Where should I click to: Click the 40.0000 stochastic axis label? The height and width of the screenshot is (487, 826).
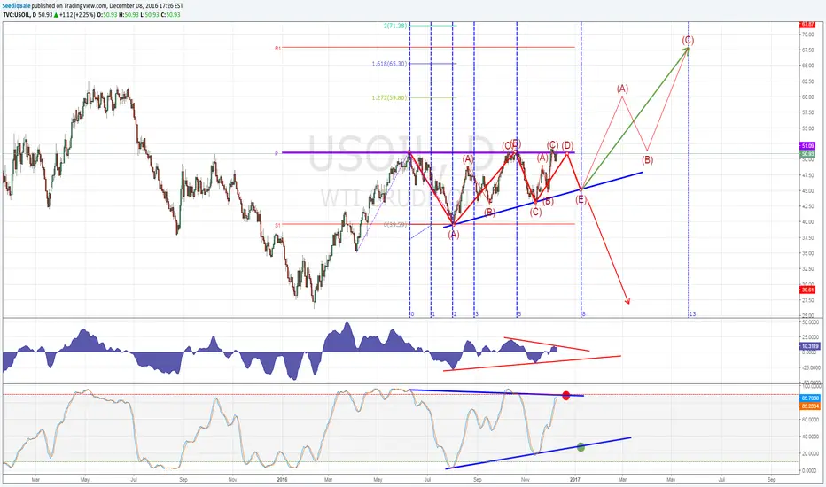click(810, 437)
